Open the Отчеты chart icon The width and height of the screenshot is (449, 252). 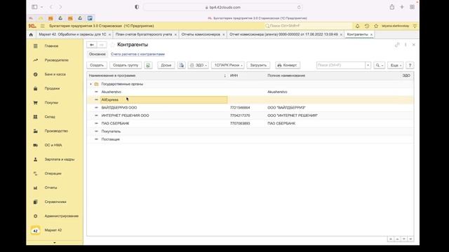[36, 188]
